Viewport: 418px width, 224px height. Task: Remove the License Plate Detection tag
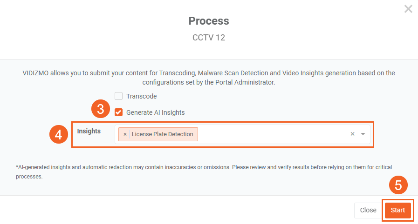click(x=125, y=134)
